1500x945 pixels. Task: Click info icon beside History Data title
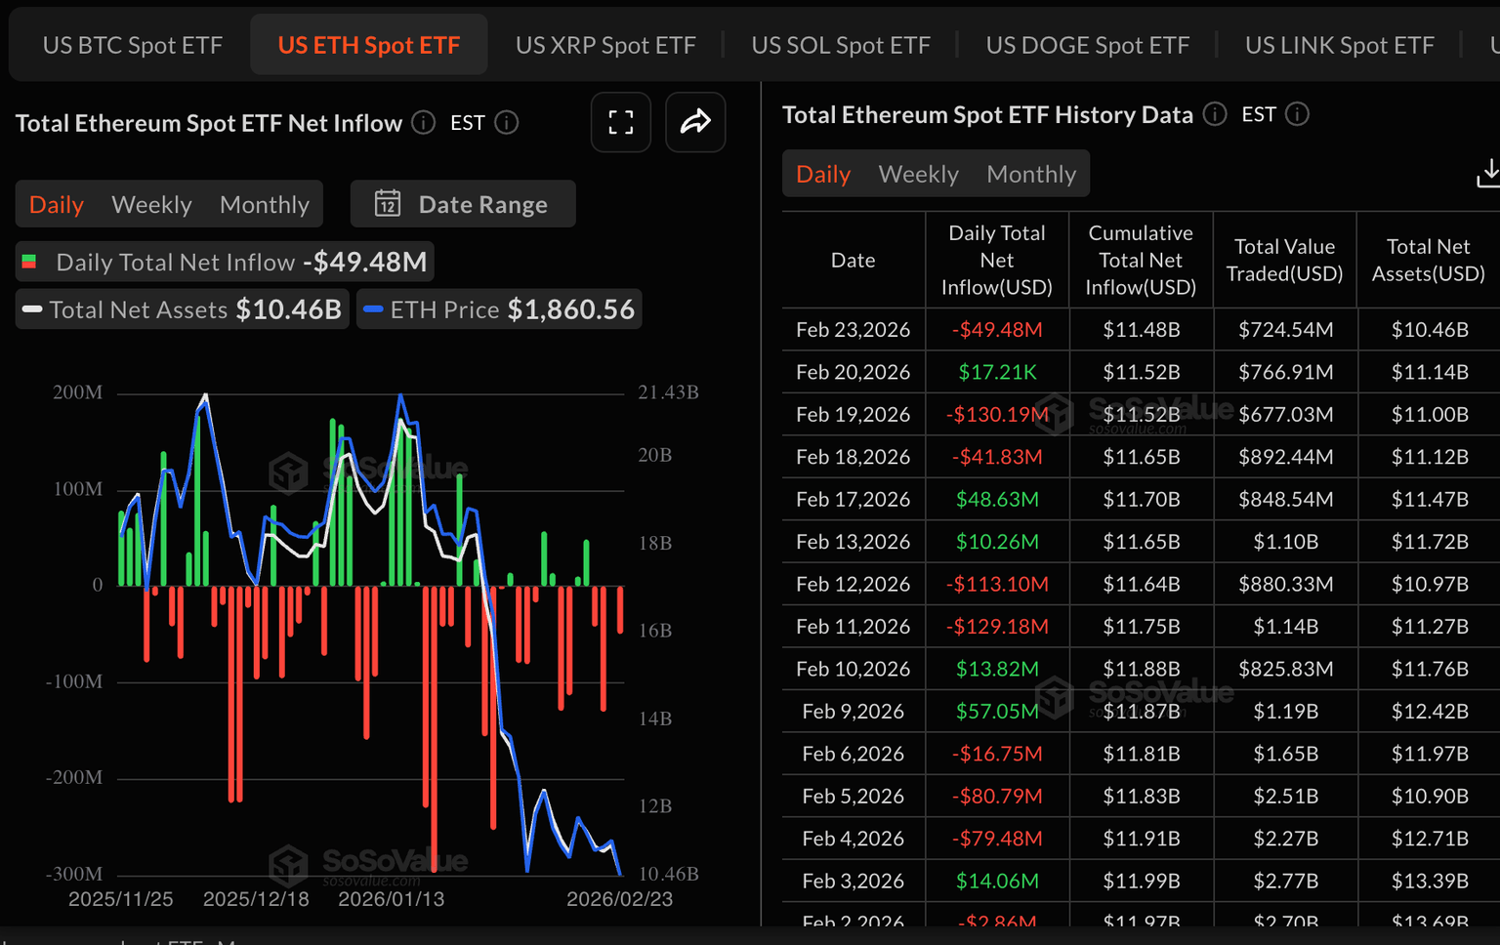(1214, 114)
